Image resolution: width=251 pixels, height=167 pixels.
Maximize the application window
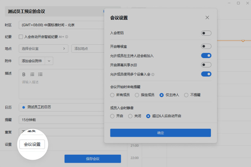pyautogui.click(x=238, y=3)
